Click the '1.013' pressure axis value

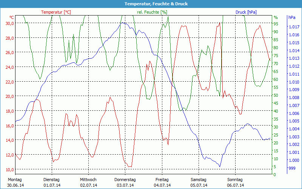tap(294, 58)
